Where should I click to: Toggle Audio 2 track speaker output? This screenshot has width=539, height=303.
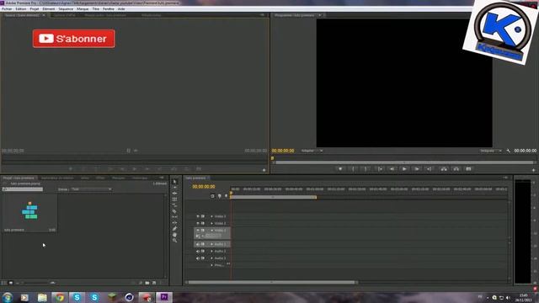click(198, 251)
